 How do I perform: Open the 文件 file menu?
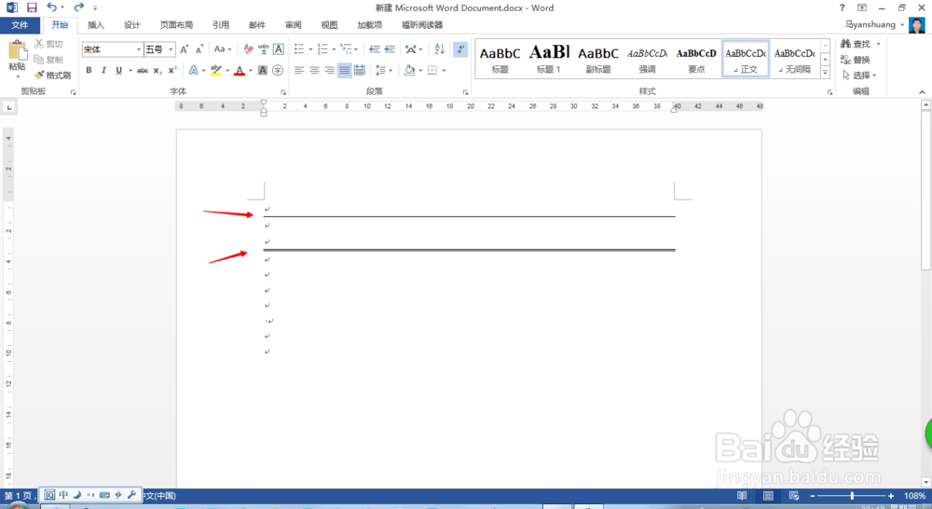20,25
